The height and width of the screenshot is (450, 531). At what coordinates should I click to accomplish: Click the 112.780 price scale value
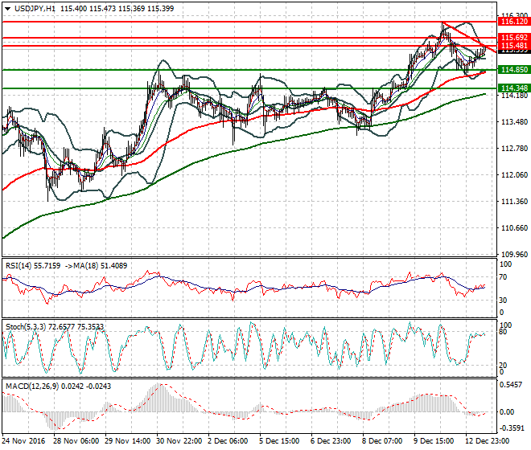(x=514, y=148)
